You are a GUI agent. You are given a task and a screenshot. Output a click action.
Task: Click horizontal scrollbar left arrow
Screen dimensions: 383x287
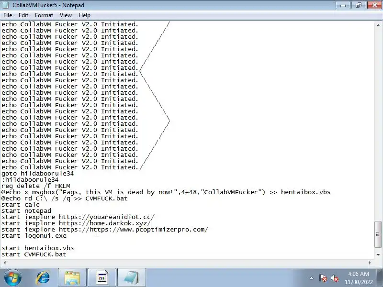(5, 263)
